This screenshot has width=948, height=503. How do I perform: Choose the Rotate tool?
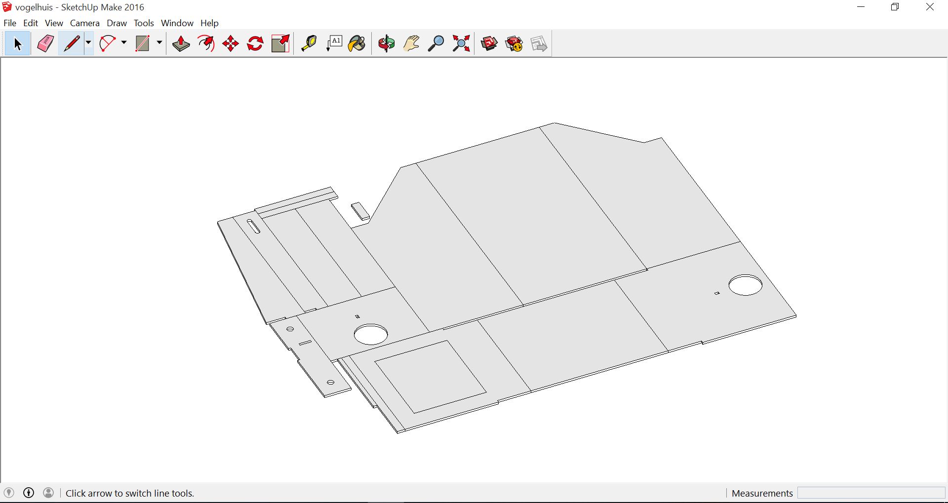pos(255,44)
